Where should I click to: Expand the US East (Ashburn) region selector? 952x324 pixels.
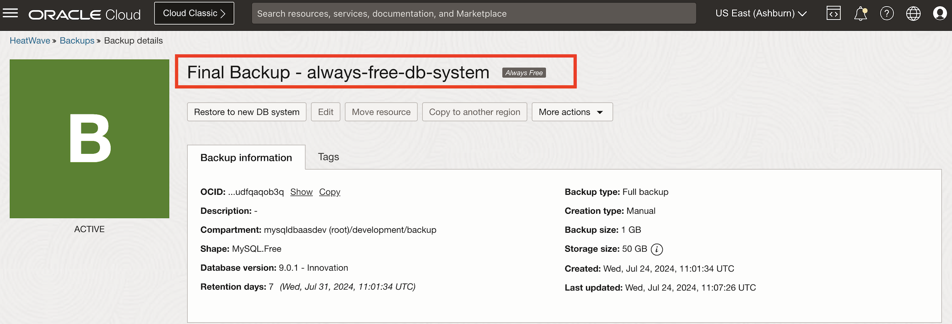click(x=761, y=13)
